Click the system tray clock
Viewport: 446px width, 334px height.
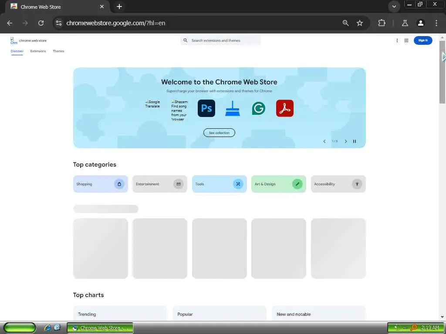point(430,328)
